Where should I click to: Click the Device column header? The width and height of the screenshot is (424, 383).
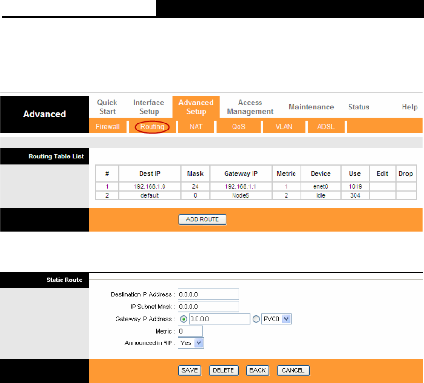[x=321, y=174]
